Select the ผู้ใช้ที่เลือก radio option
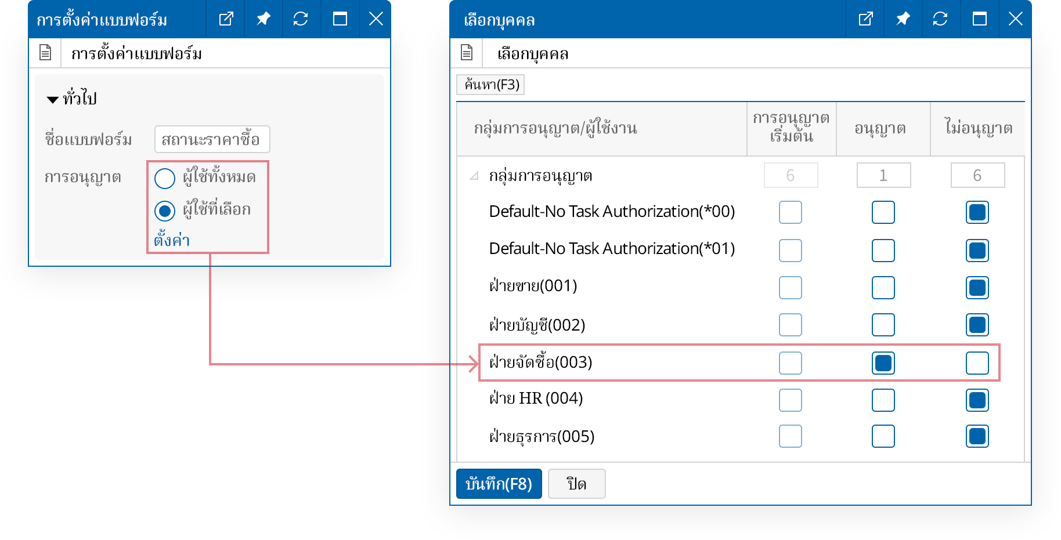The image size is (1061, 540). 165,211
